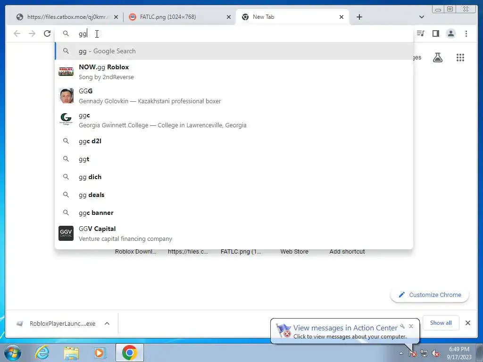Open the Roblox Downl... shortcut
Viewport: 483px width, 362px height.
[135, 252]
